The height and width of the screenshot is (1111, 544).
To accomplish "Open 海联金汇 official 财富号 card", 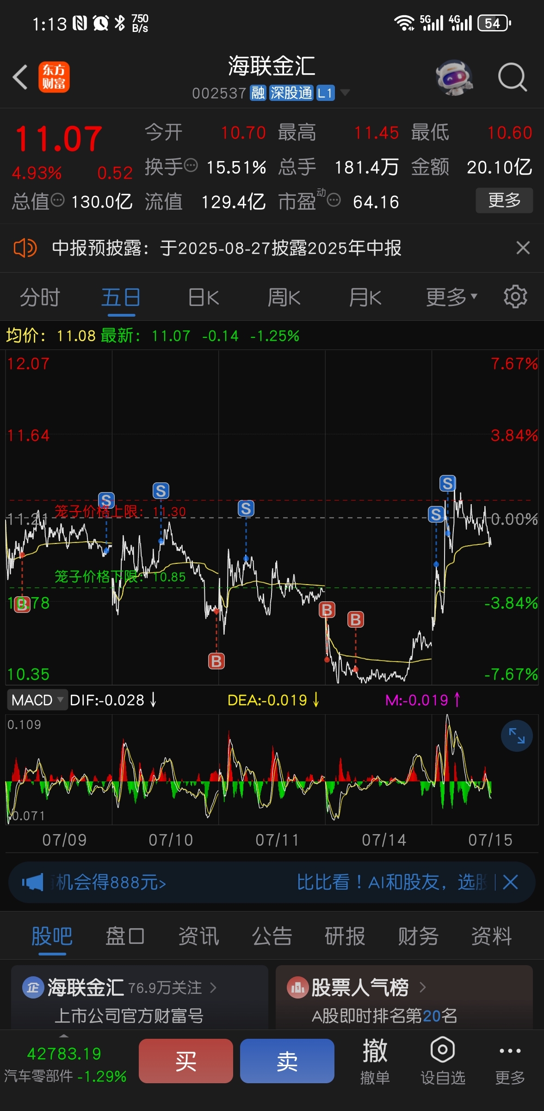I will (x=139, y=997).
